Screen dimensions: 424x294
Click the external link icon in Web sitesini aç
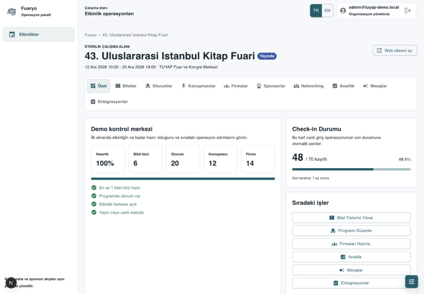379,50
